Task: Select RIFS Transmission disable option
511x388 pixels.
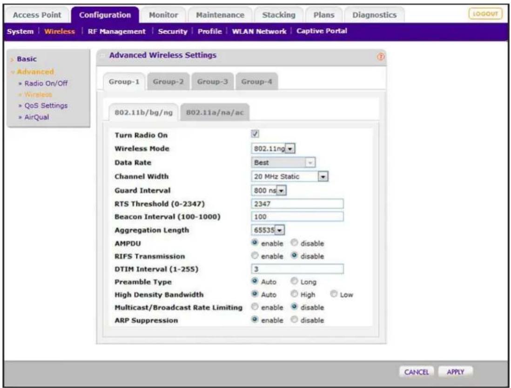Action: (x=294, y=255)
